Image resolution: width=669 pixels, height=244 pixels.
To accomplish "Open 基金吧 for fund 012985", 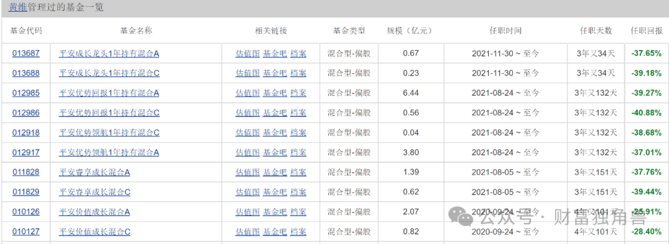I will (274, 92).
